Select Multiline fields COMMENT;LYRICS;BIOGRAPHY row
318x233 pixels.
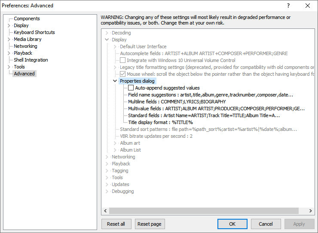tap(177, 102)
